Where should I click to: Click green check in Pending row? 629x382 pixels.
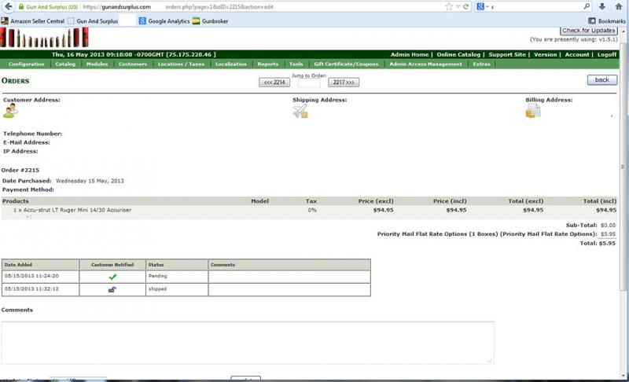pyautogui.click(x=112, y=277)
